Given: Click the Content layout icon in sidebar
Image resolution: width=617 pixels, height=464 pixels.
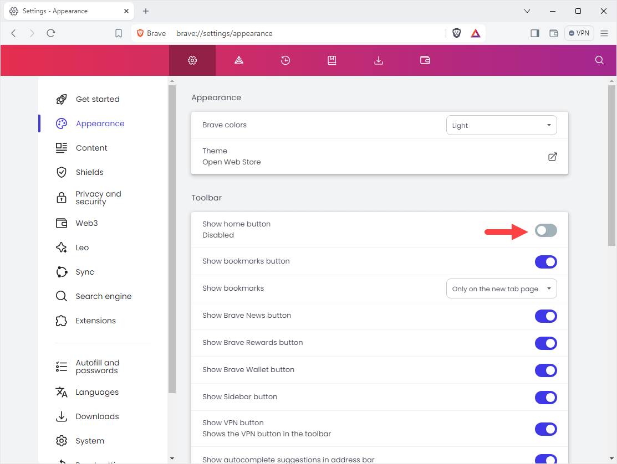Looking at the screenshot, I should coord(62,148).
